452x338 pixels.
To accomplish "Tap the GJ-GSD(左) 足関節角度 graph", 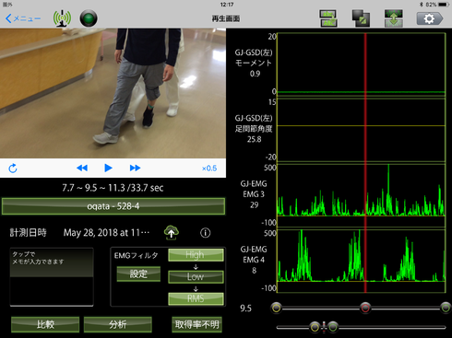I will tap(362, 130).
